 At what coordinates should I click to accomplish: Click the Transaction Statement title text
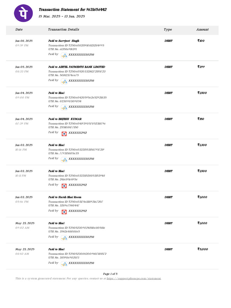(x=72, y=10)
